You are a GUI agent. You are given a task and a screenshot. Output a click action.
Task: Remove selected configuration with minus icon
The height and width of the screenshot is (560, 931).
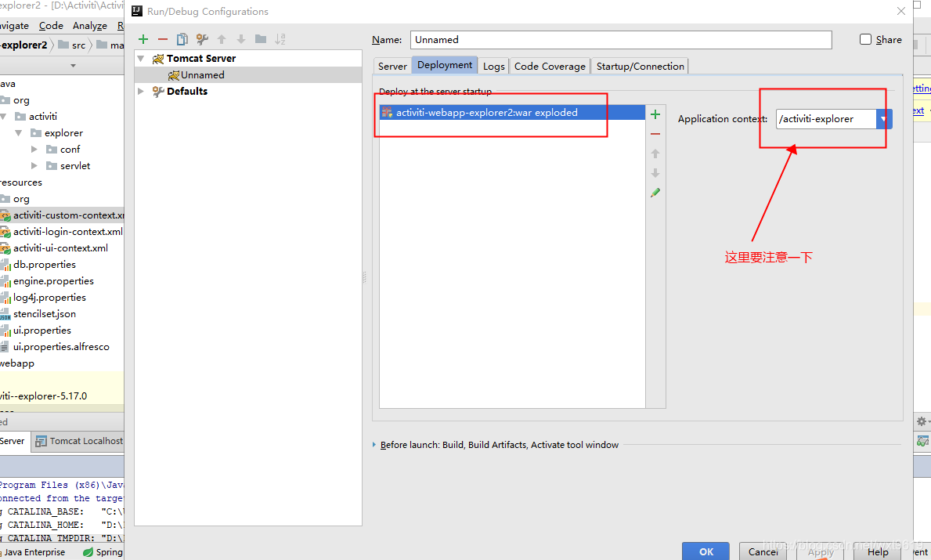click(x=163, y=39)
